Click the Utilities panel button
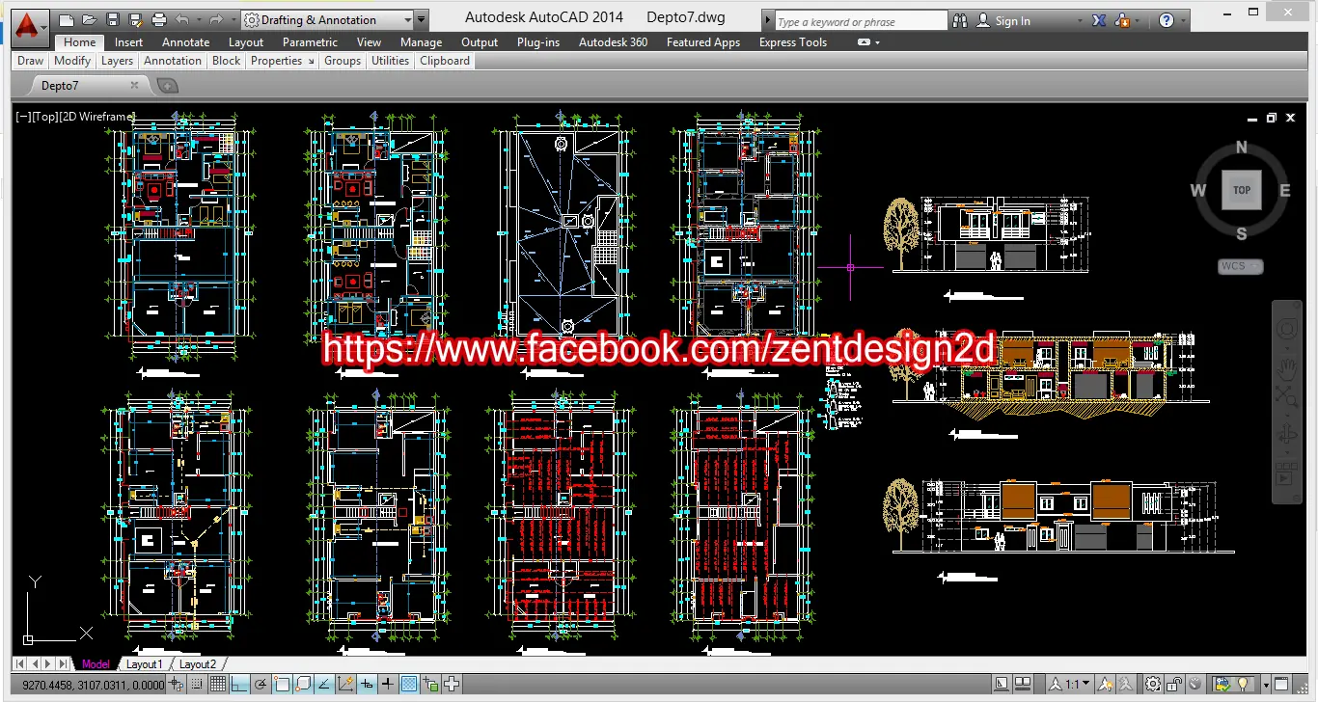 point(390,61)
